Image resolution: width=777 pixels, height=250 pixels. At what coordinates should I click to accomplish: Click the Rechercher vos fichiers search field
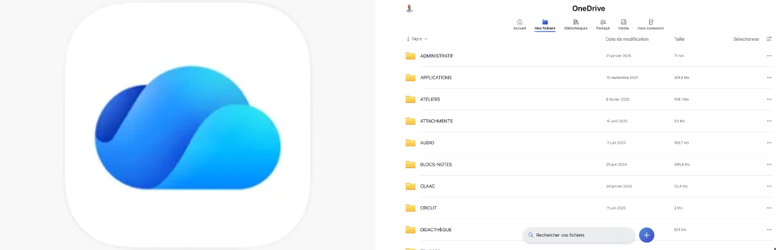point(579,235)
